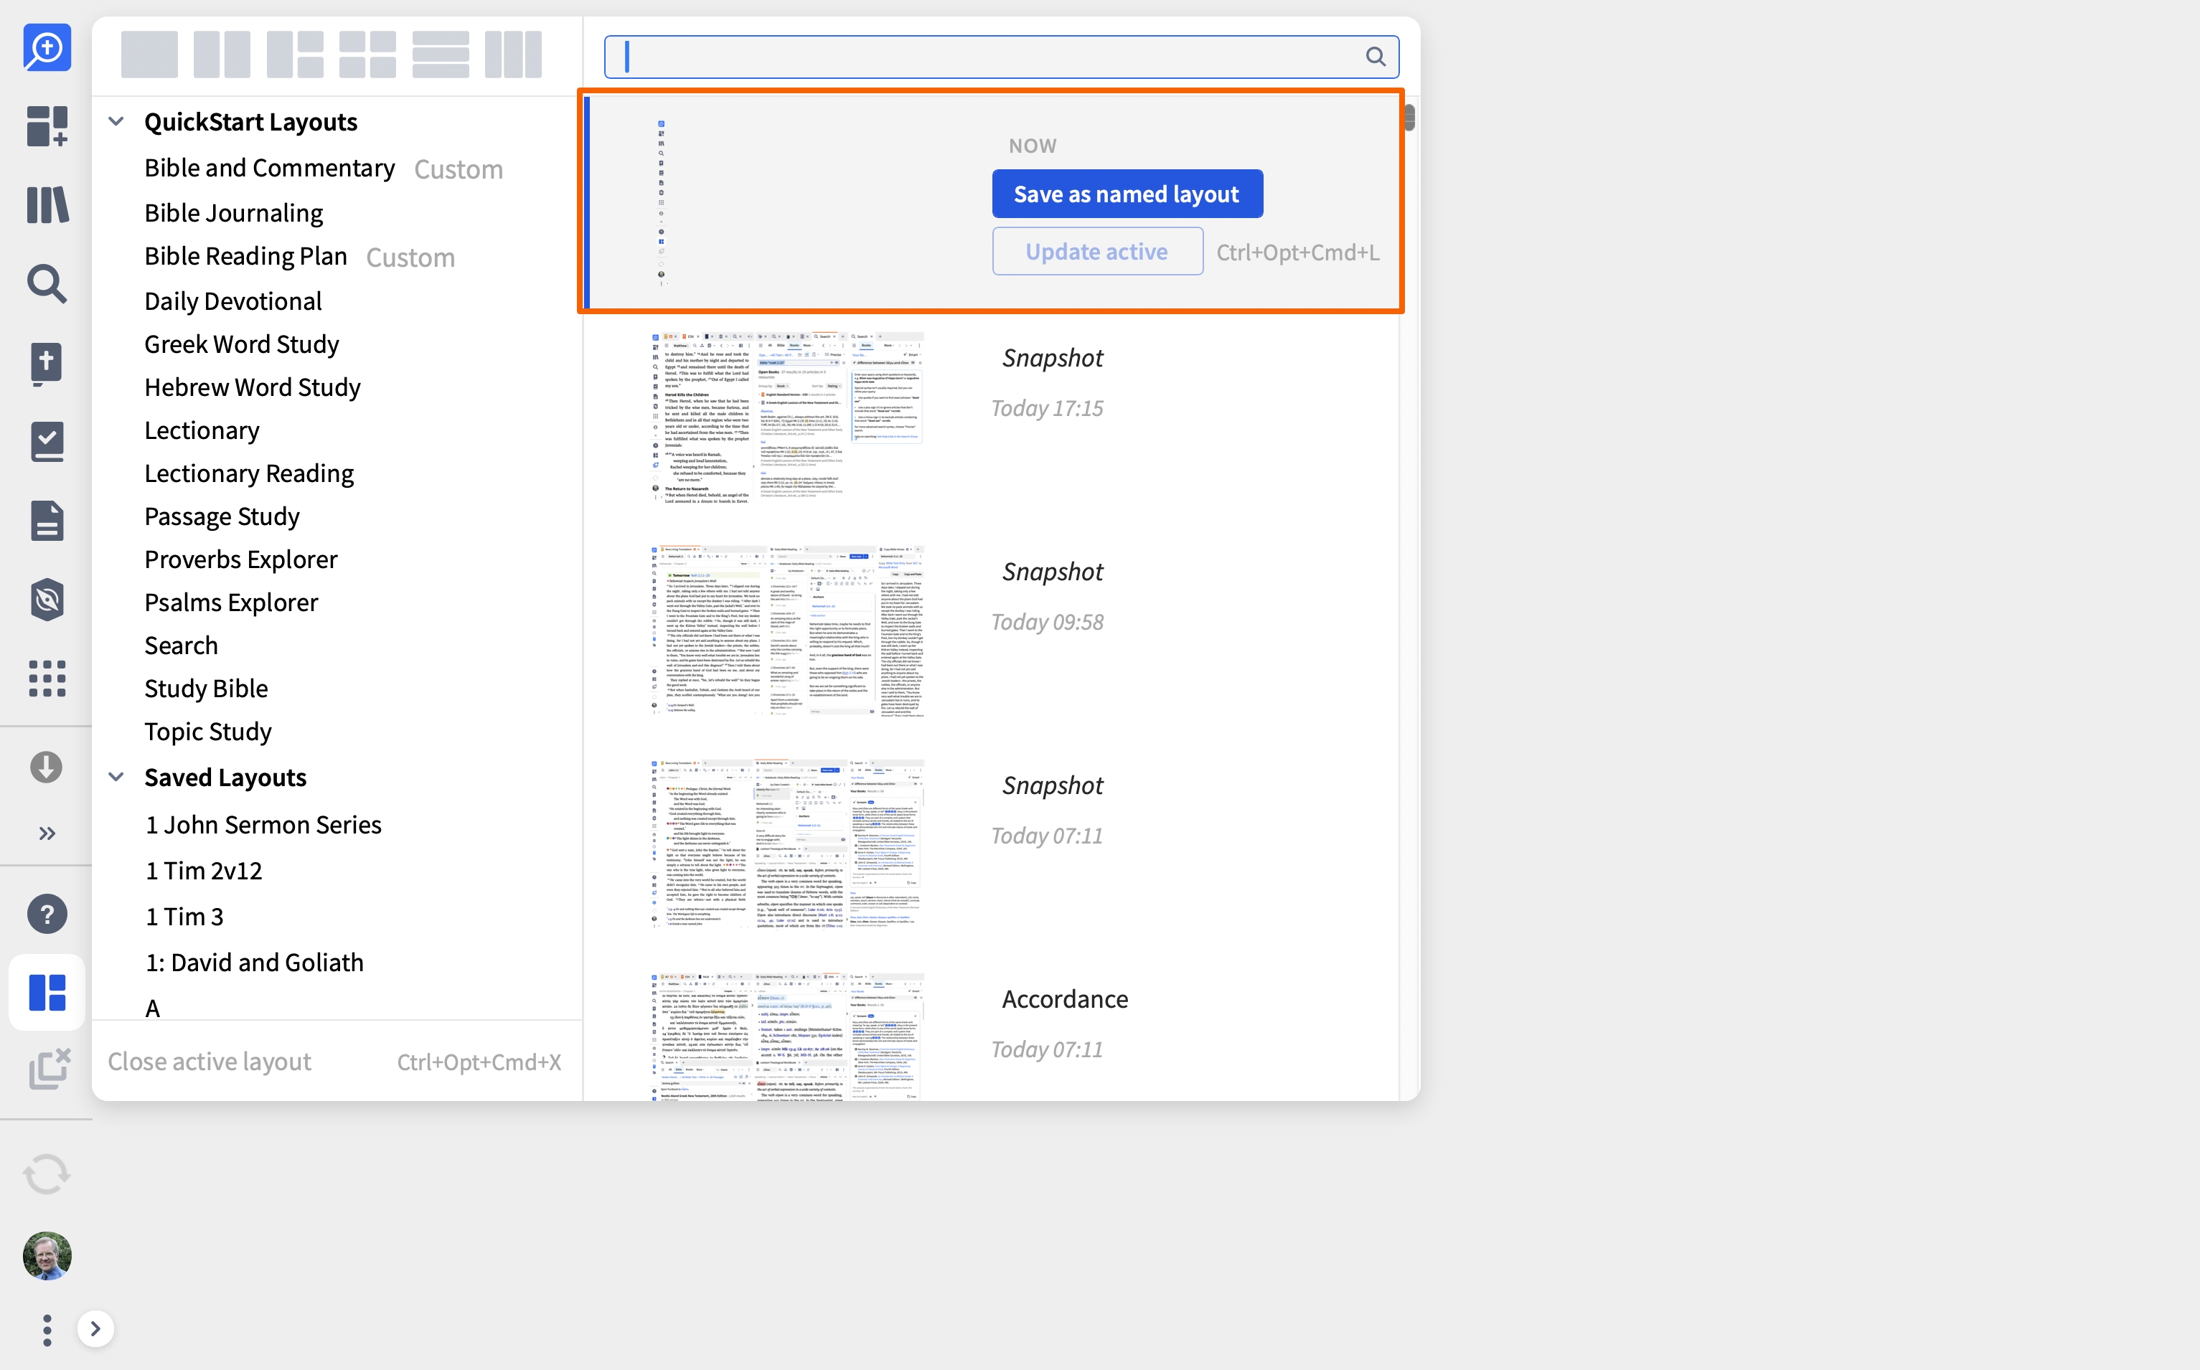Image resolution: width=2200 pixels, height=1370 pixels.
Task: Open Bible Journaling layout
Action: [233, 213]
